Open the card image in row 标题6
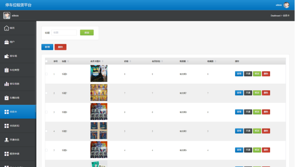This screenshot has height=167, width=295. click(99, 111)
